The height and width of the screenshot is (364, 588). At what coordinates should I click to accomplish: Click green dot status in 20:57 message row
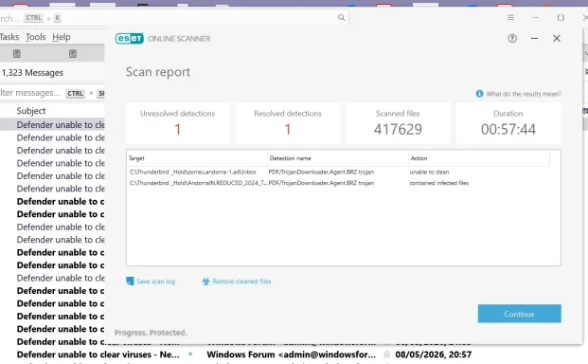pos(190,354)
